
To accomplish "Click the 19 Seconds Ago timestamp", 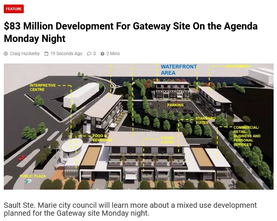I will point(66,54).
